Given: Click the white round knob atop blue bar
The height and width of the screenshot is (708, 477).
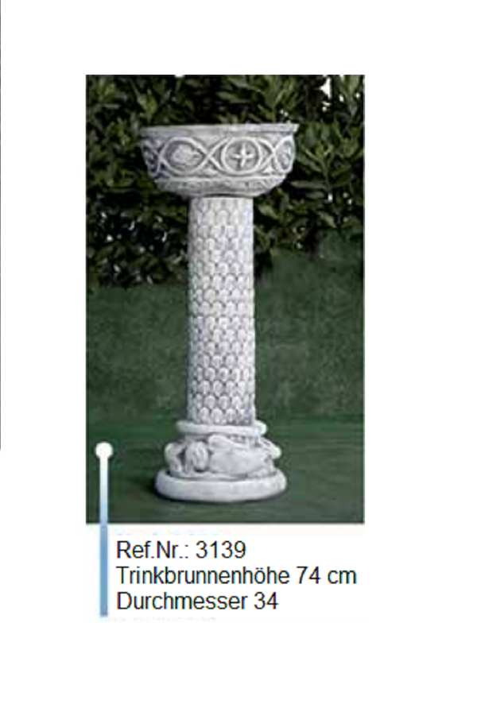Looking at the screenshot, I should 104,451.
